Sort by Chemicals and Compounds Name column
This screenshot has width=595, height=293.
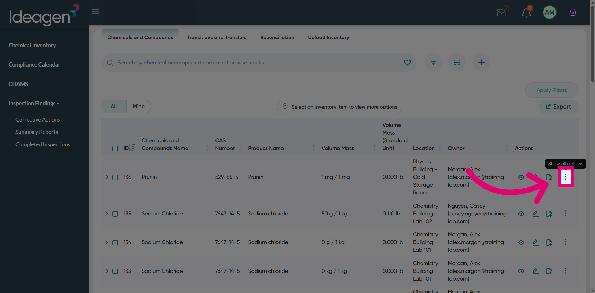[x=207, y=148]
